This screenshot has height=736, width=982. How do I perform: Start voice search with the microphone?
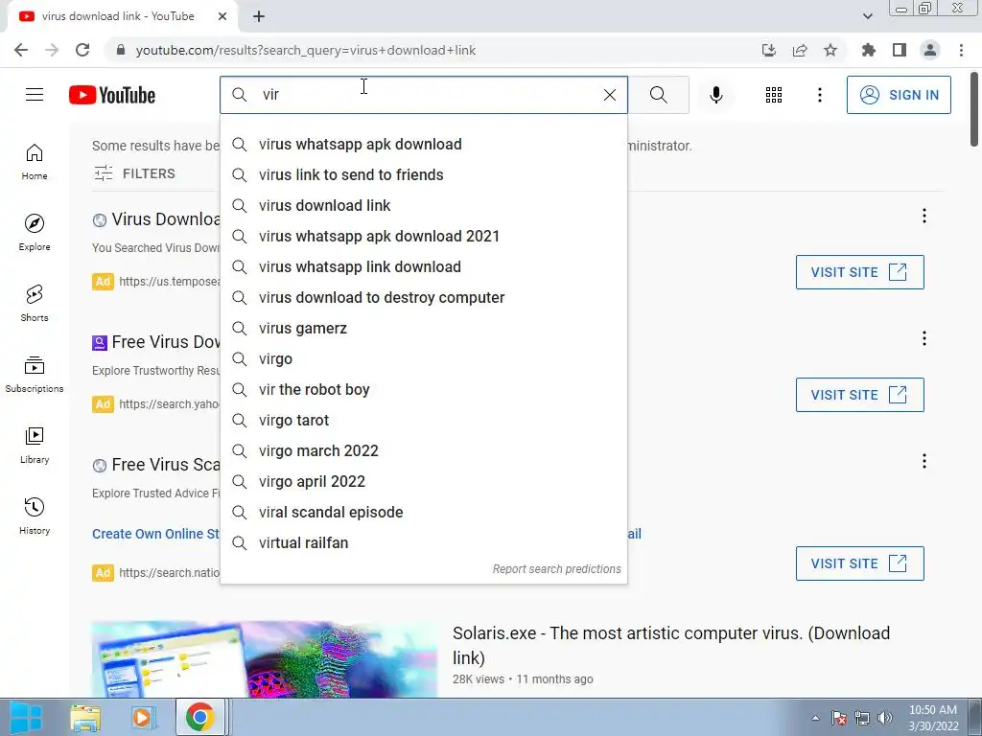tap(715, 95)
